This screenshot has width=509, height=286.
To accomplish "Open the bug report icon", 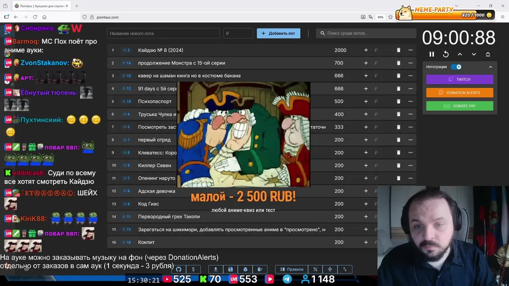I will pyautogui.click(x=245, y=269).
